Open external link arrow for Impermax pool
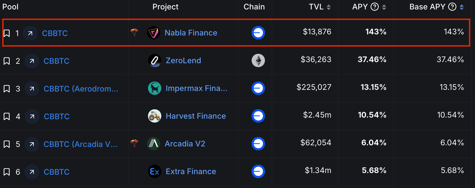The image size is (475, 188). [x=32, y=89]
